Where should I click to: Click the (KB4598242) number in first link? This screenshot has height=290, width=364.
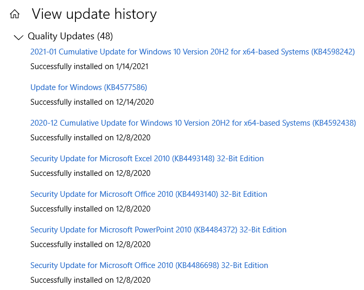(x=333, y=52)
